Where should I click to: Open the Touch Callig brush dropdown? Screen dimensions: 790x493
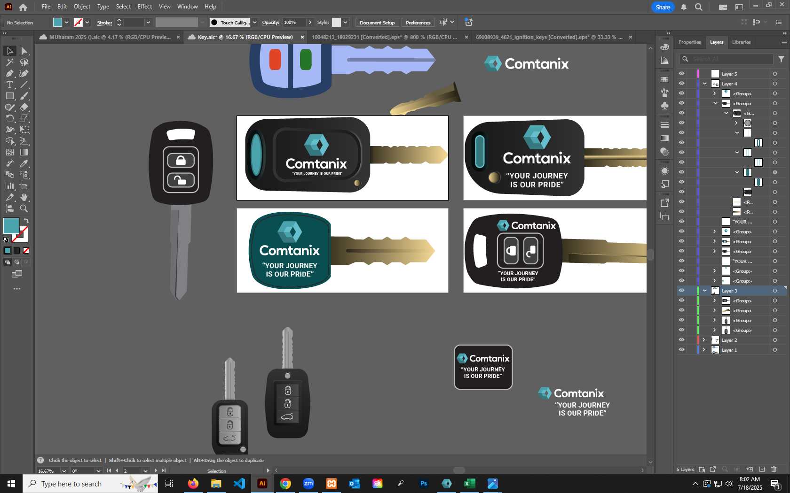254,23
